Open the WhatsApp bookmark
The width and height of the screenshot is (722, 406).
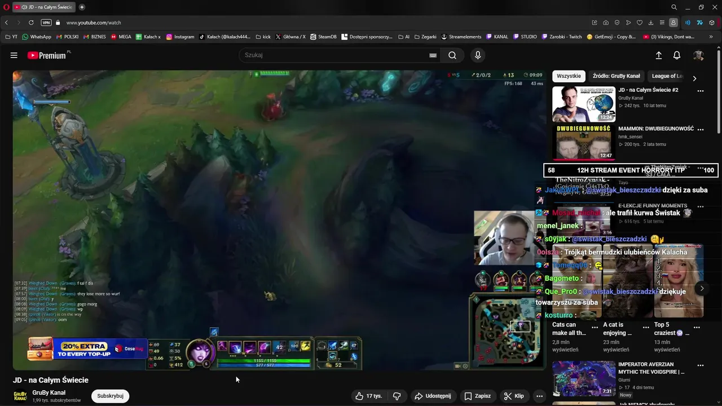pyautogui.click(x=36, y=37)
